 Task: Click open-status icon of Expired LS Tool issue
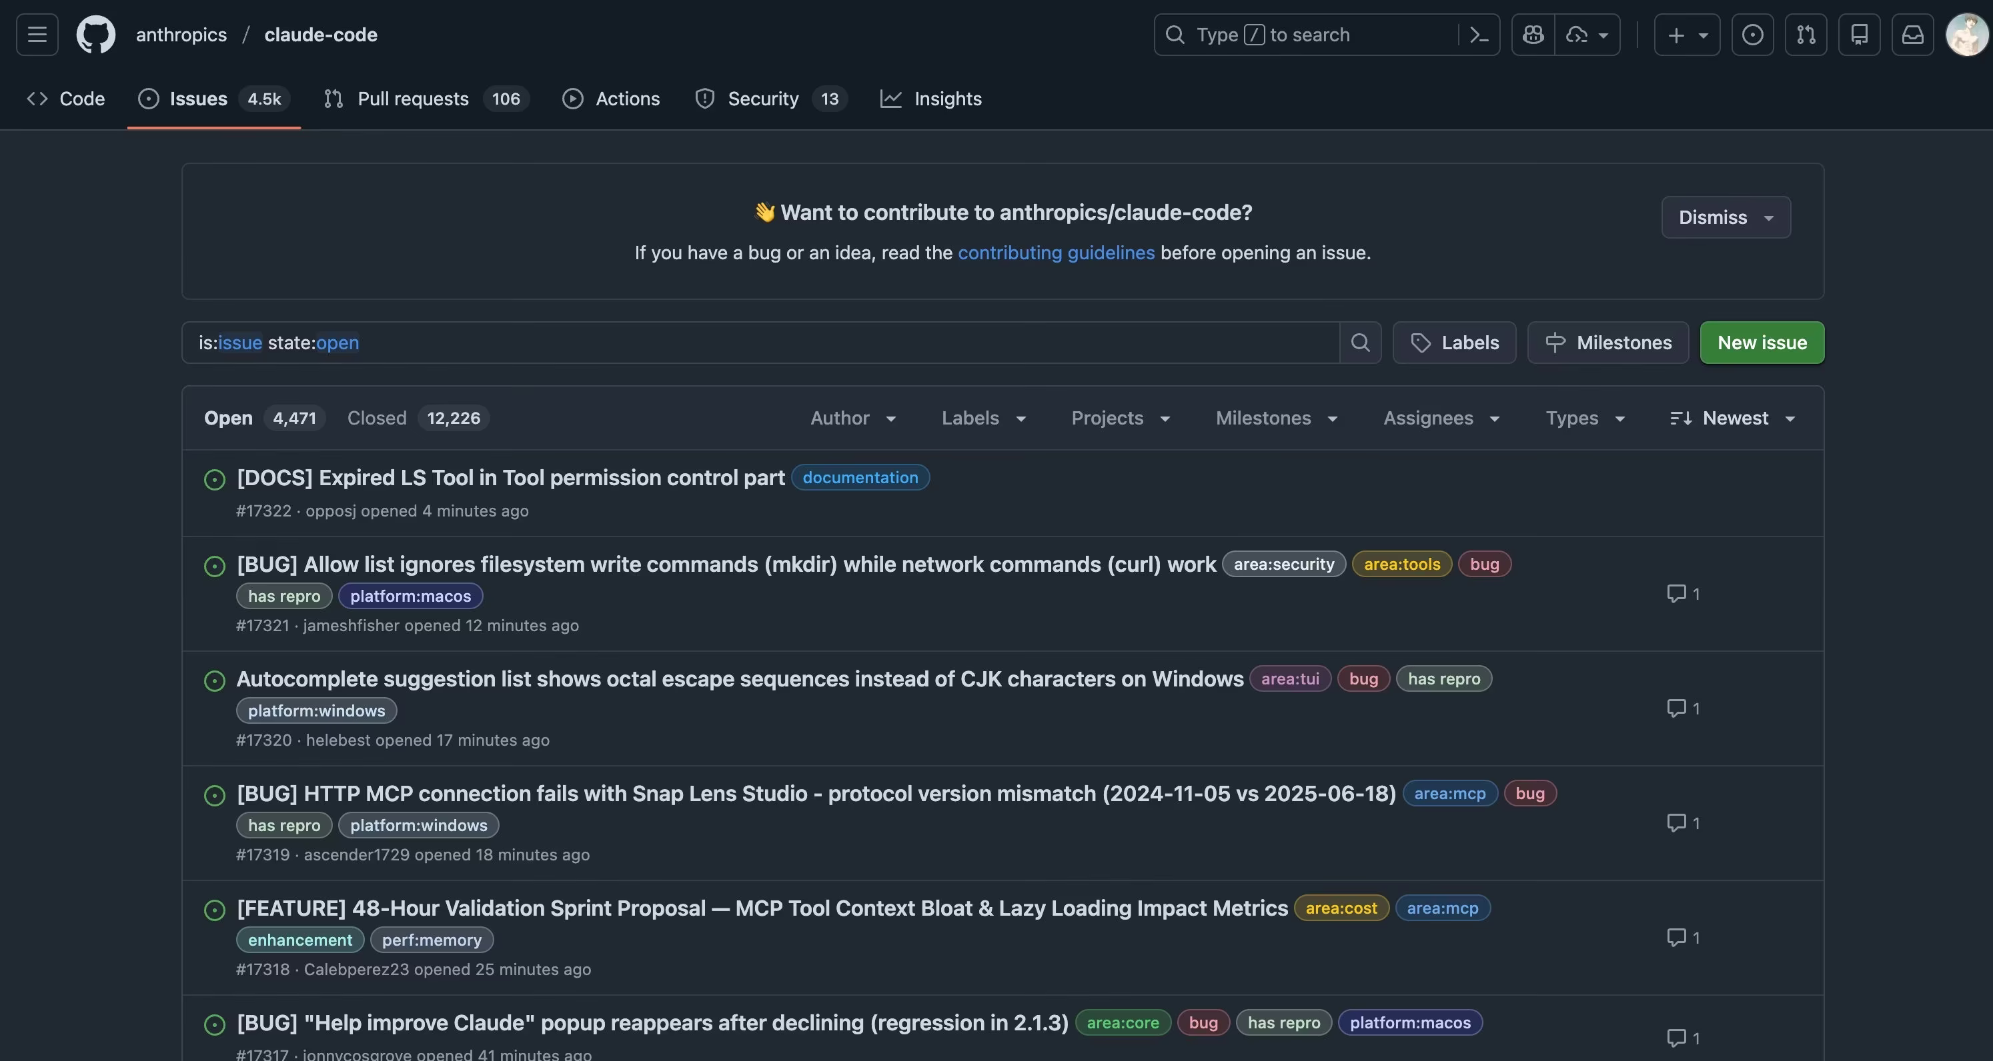214,479
